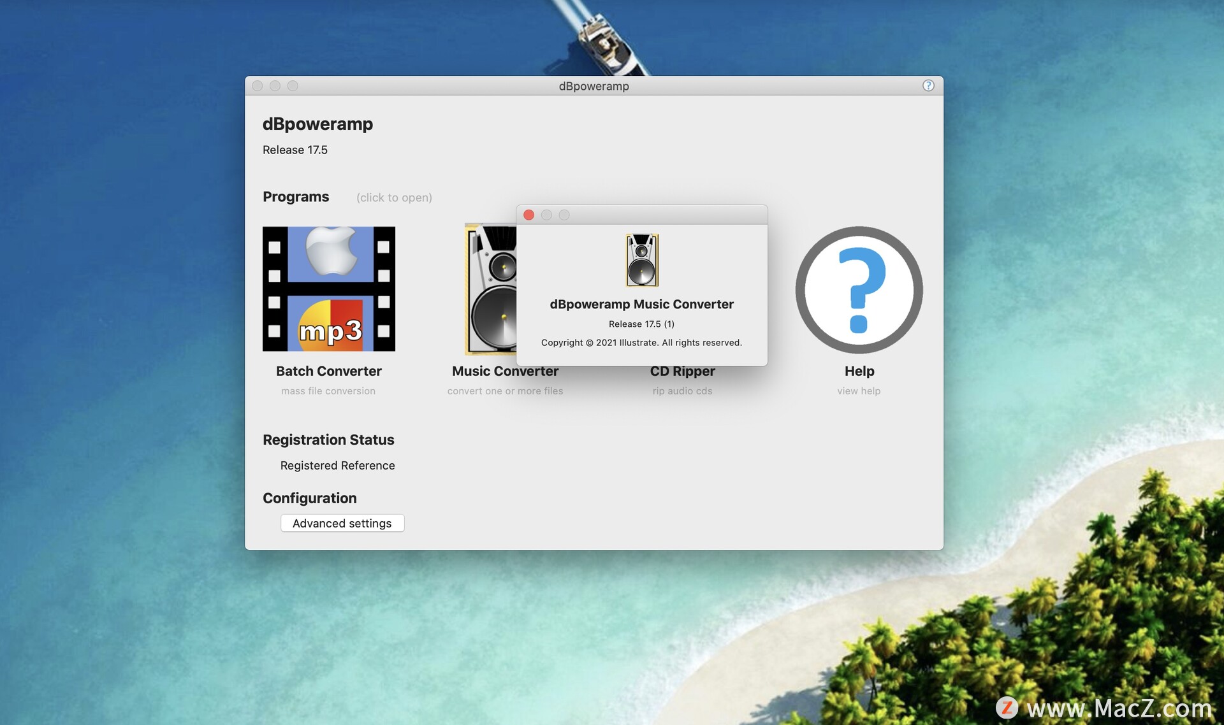This screenshot has height=725, width=1224.
Task: Click the dBpoweramp window title bar text
Action: tap(594, 86)
